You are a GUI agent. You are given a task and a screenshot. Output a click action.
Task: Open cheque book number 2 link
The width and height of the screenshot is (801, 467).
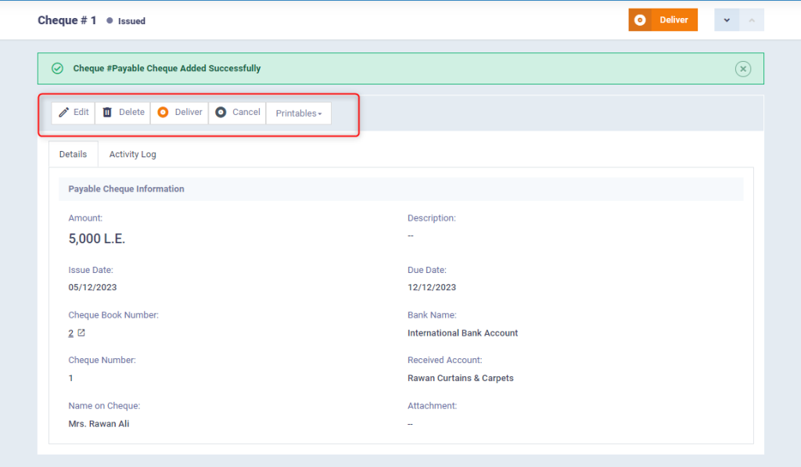coord(71,333)
